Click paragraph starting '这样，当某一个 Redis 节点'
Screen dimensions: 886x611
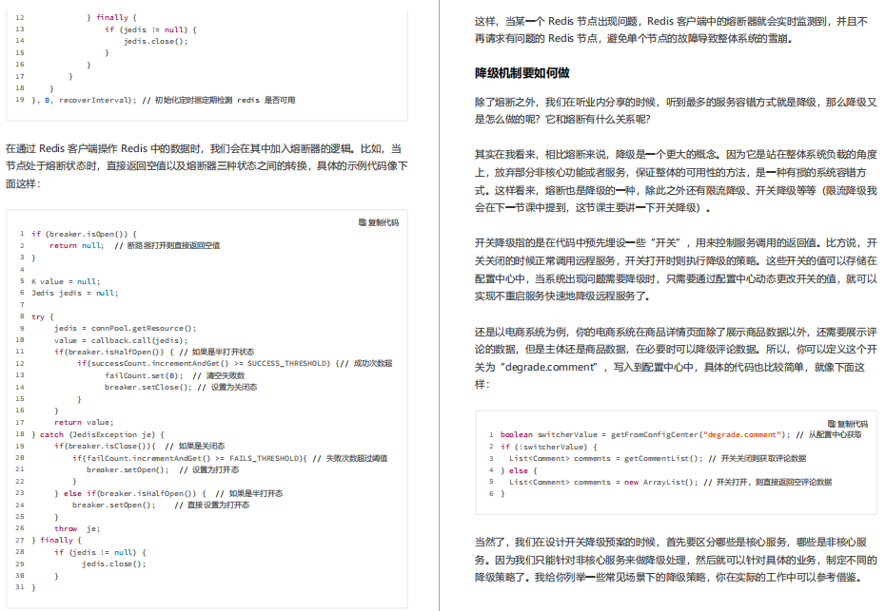pos(671,29)
